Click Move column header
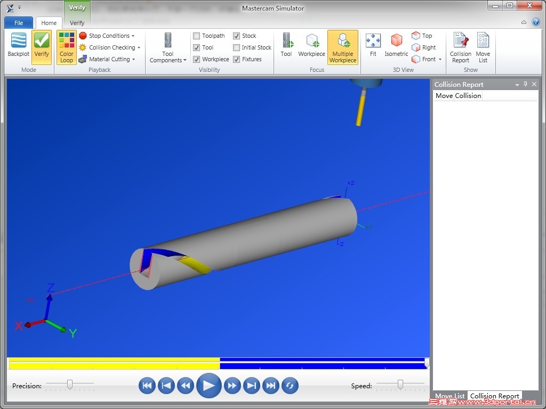The height and width of the screenshot is (409, 546). tap(444, 96)
